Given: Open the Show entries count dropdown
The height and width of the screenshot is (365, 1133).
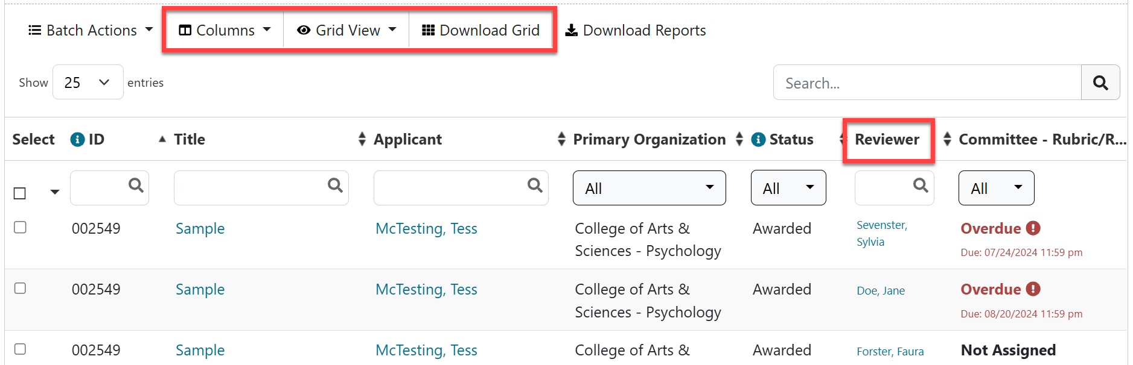Looking at the screenshot, I should pyautogui.click(x=88, y=83).
